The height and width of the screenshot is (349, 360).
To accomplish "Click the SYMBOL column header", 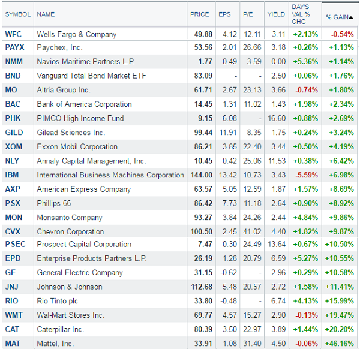I will tap(17, 14).
